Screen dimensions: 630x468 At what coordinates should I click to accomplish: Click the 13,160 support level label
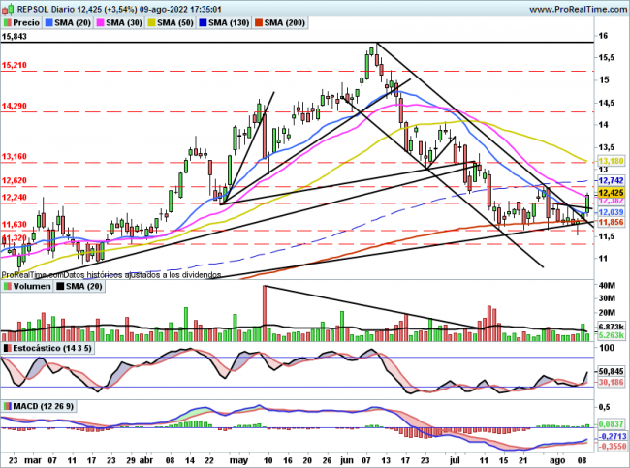coord(14,156)
